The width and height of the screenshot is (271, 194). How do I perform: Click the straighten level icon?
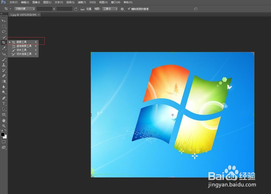point(83,9)
